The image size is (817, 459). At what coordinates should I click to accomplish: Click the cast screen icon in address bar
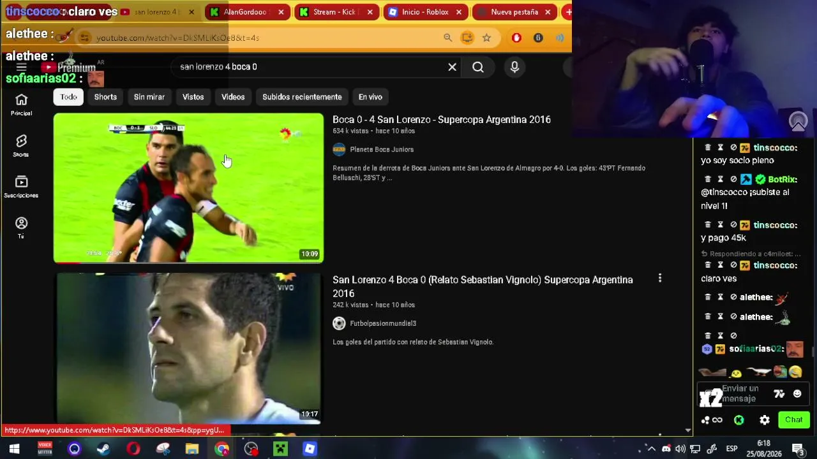[x=467, y=38]
